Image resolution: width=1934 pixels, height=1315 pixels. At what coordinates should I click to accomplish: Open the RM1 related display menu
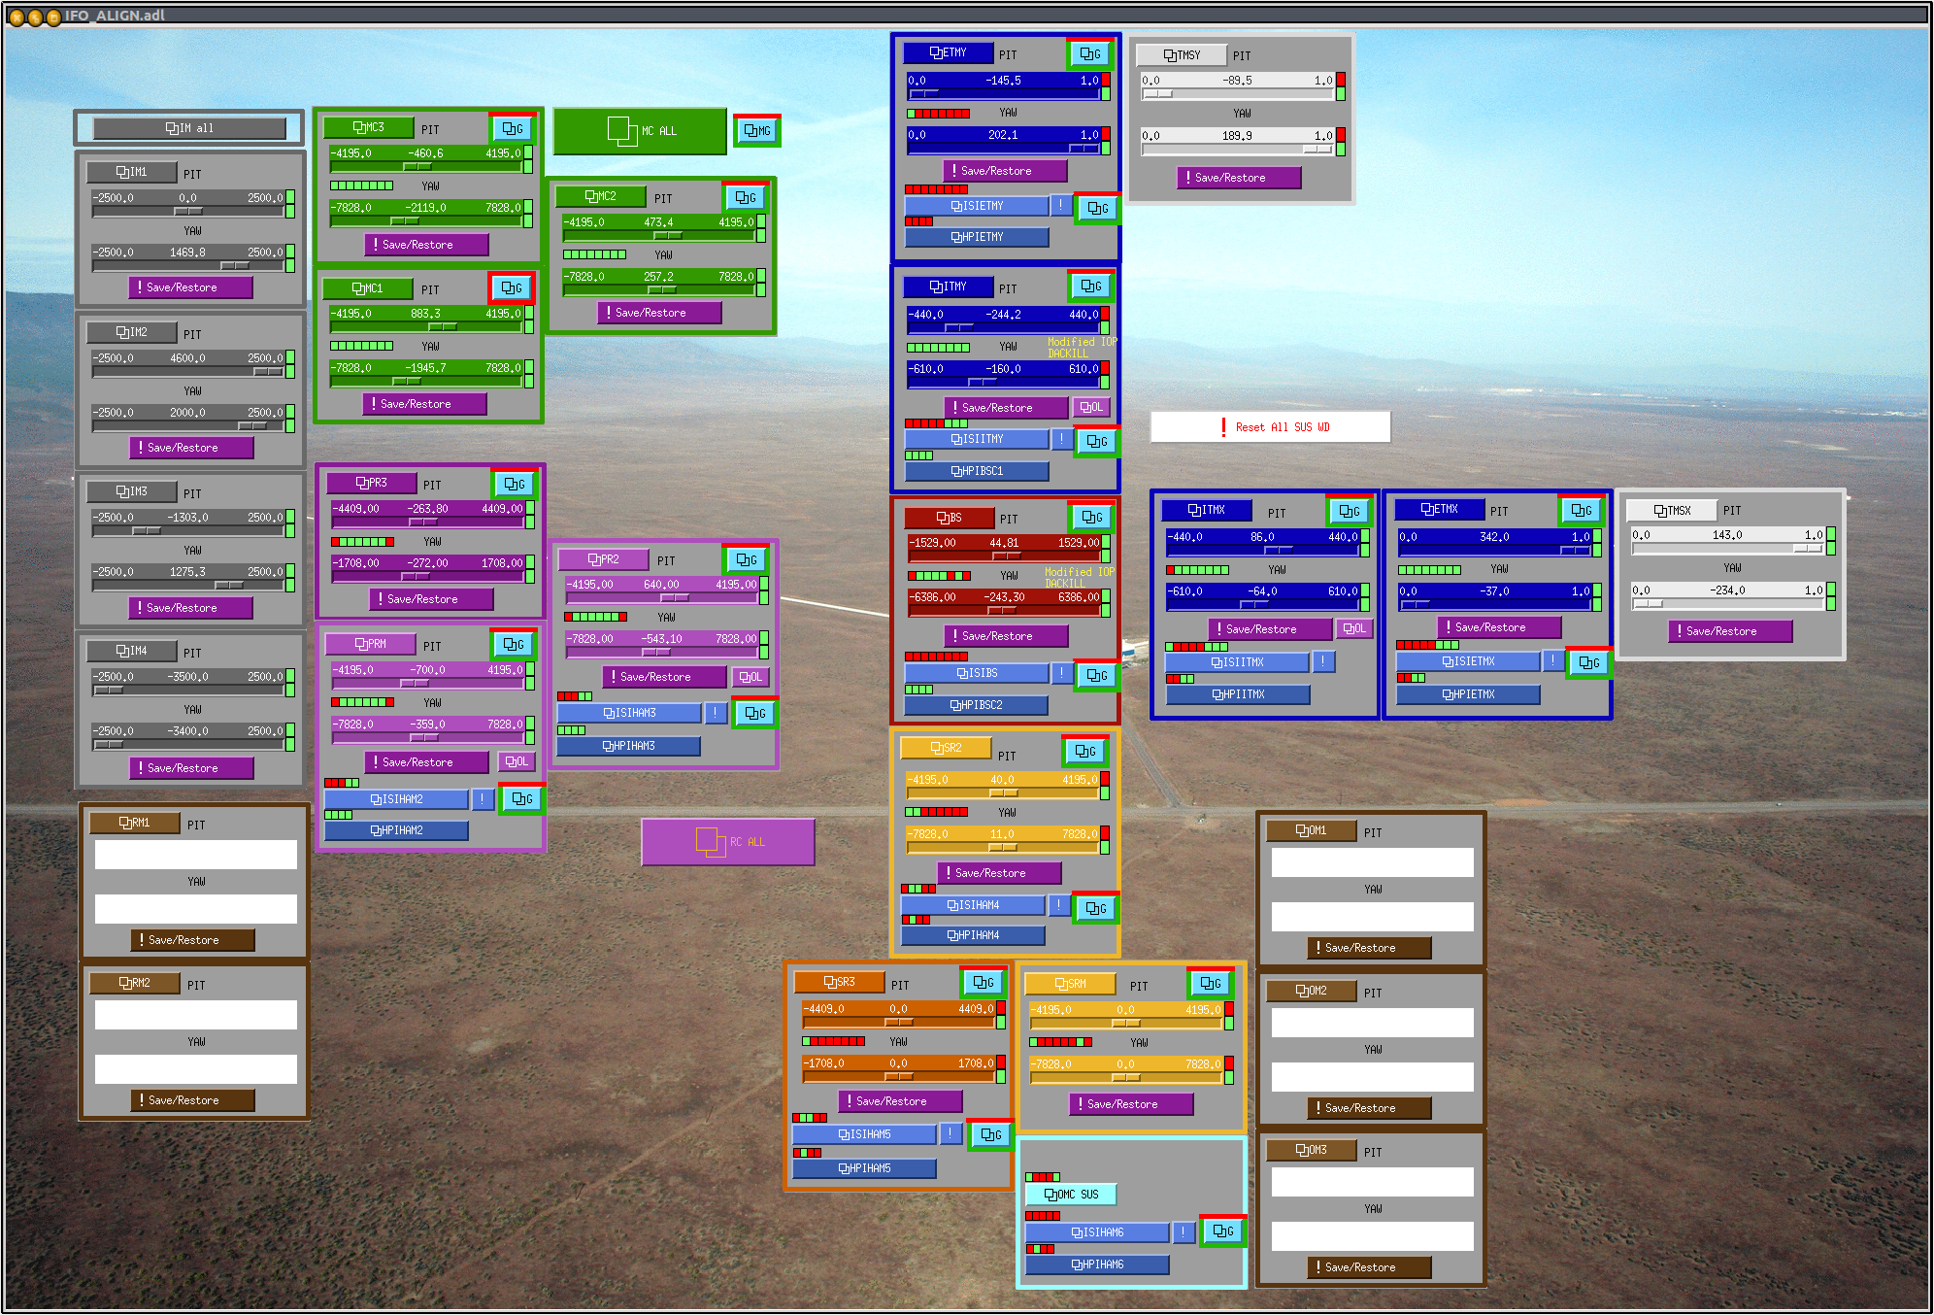(x=135, y=823)
